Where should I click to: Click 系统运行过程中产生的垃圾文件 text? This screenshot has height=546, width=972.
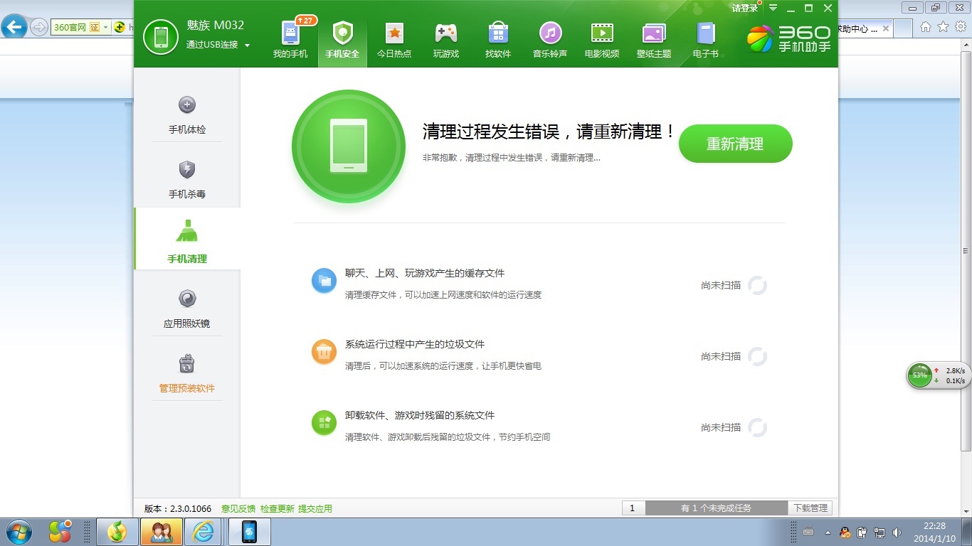(415, 344)
